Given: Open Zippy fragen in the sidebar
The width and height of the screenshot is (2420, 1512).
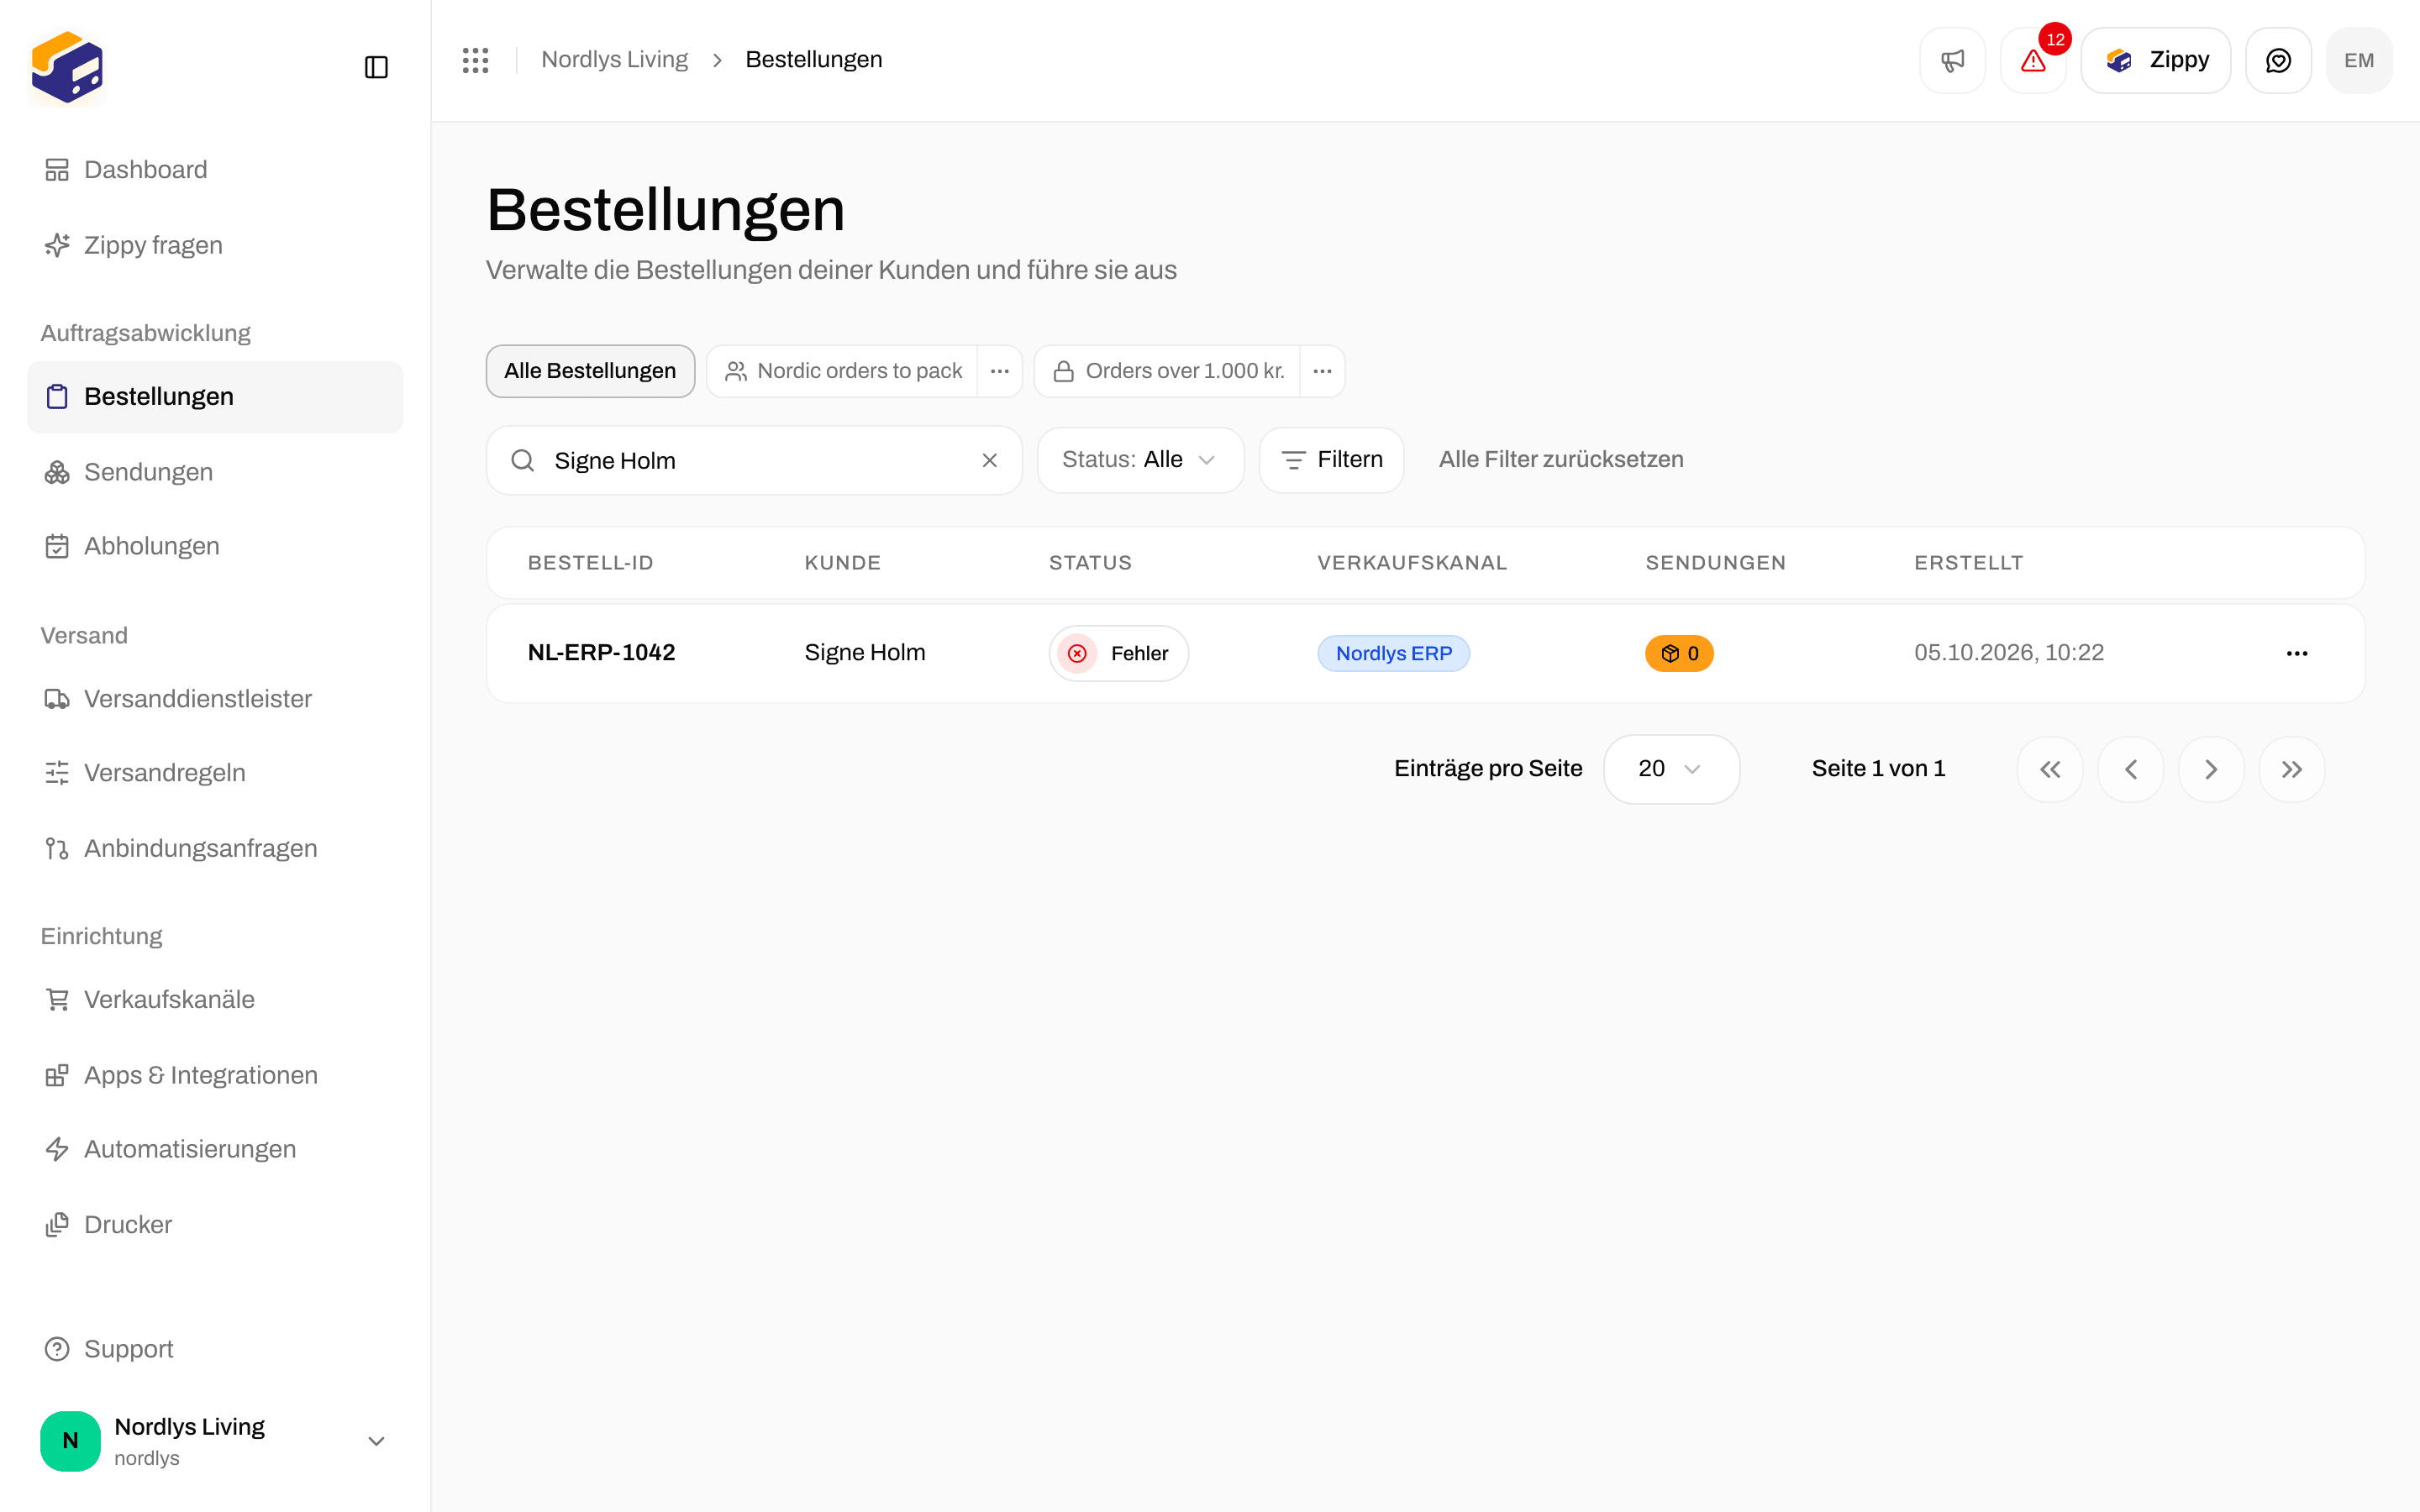Looking at the screenshot, I should click(214, 245).
